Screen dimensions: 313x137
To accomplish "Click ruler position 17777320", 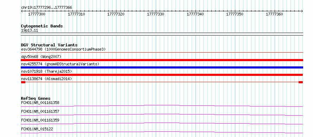I will tap(116, 14).
